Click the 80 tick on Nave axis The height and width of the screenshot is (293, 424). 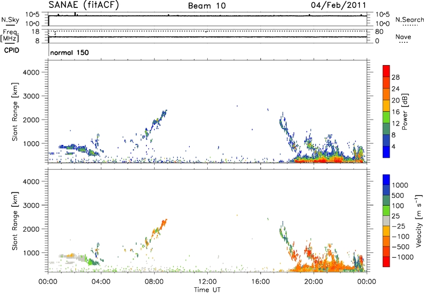click(379, 32)
